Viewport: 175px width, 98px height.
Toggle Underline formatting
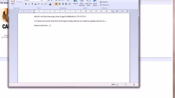pos(32,4)
